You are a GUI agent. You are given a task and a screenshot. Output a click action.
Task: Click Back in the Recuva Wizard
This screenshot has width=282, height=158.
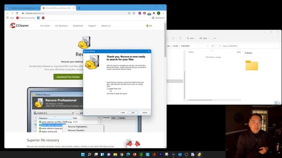[122, 112]
